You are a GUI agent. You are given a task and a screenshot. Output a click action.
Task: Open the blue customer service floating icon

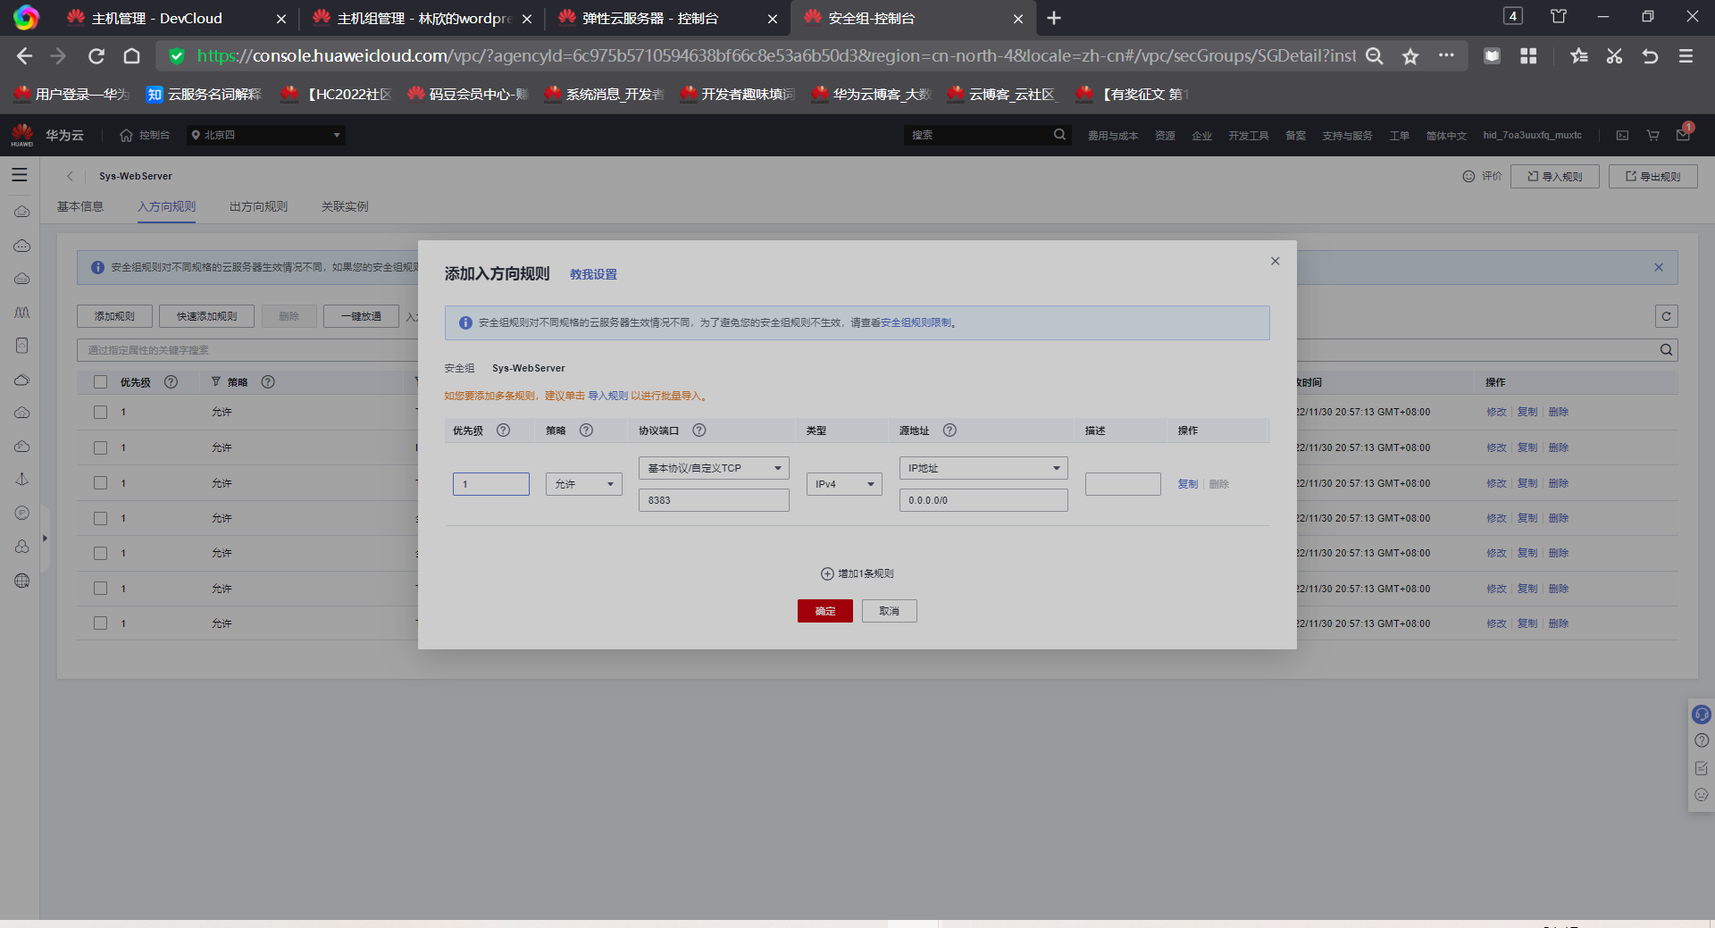(x=1702, y=715)
